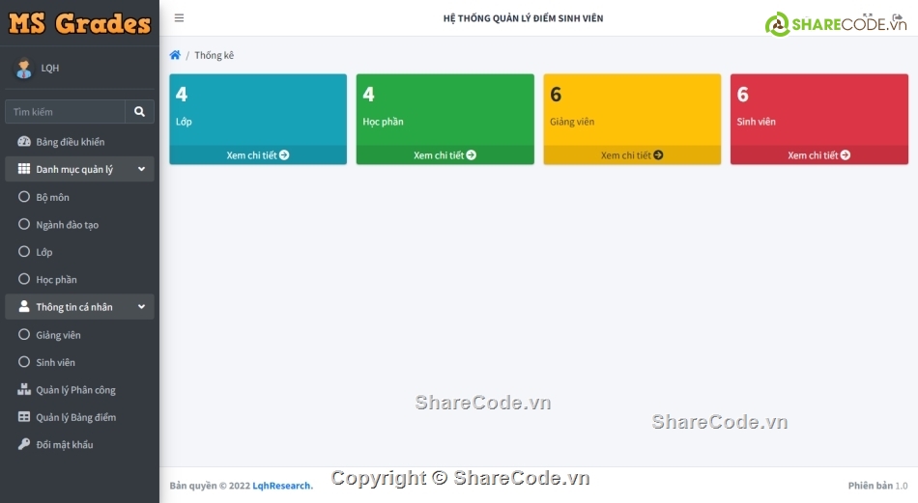Open the Sinh viên sidebar item

click(x=55, y=363)
